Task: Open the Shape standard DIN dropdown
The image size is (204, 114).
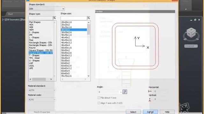Action: pos(47,9)
